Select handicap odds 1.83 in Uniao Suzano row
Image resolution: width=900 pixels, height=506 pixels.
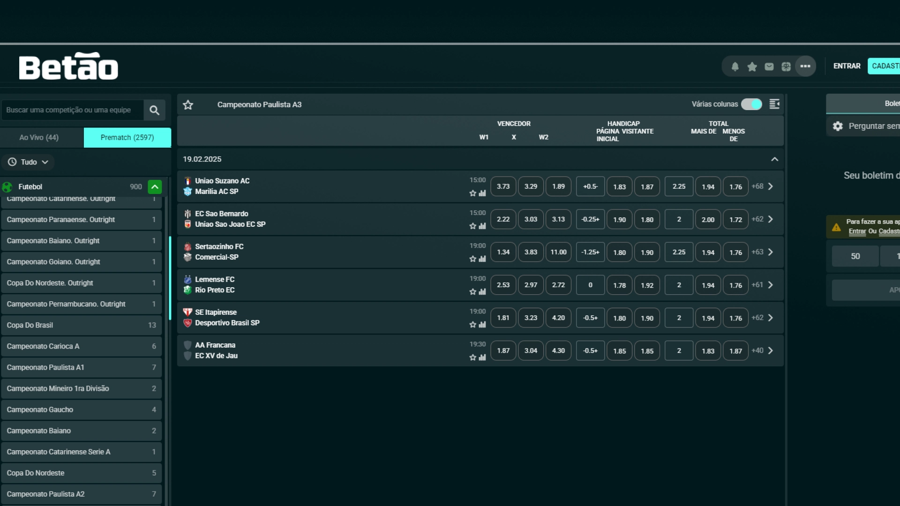619,186
